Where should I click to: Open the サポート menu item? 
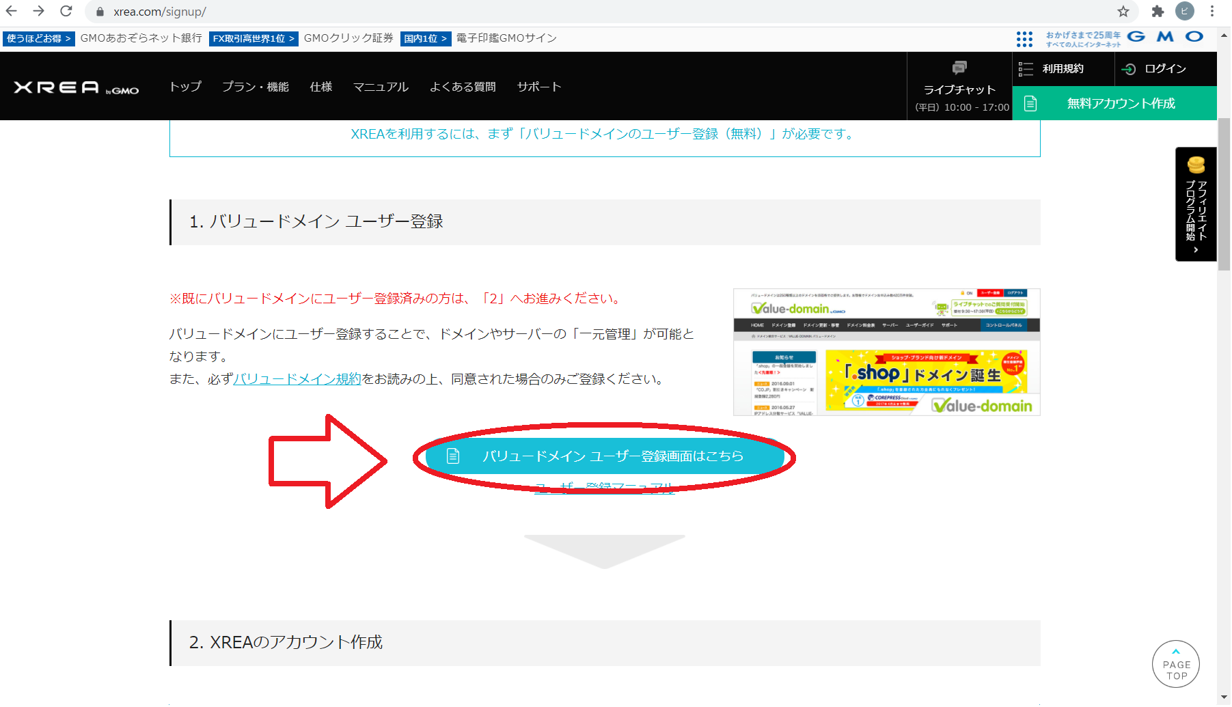point(539,87)
